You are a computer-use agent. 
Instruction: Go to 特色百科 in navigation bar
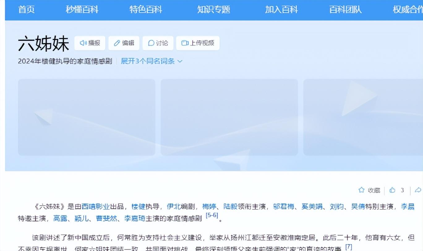pos(146,10)
